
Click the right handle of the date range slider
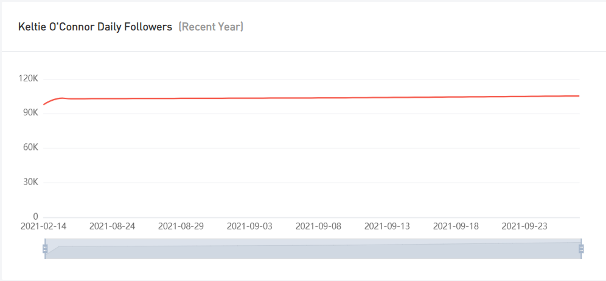tap(581, 249)
